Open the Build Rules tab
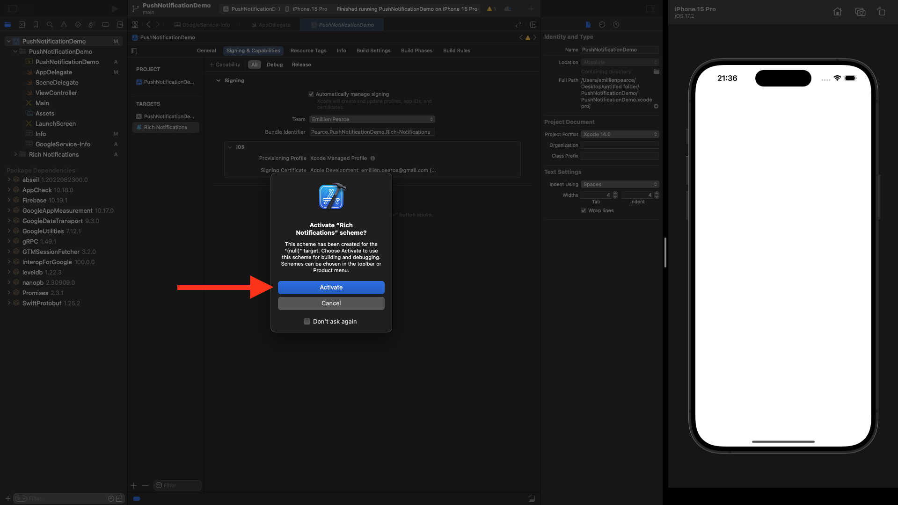 coord(457,50)
